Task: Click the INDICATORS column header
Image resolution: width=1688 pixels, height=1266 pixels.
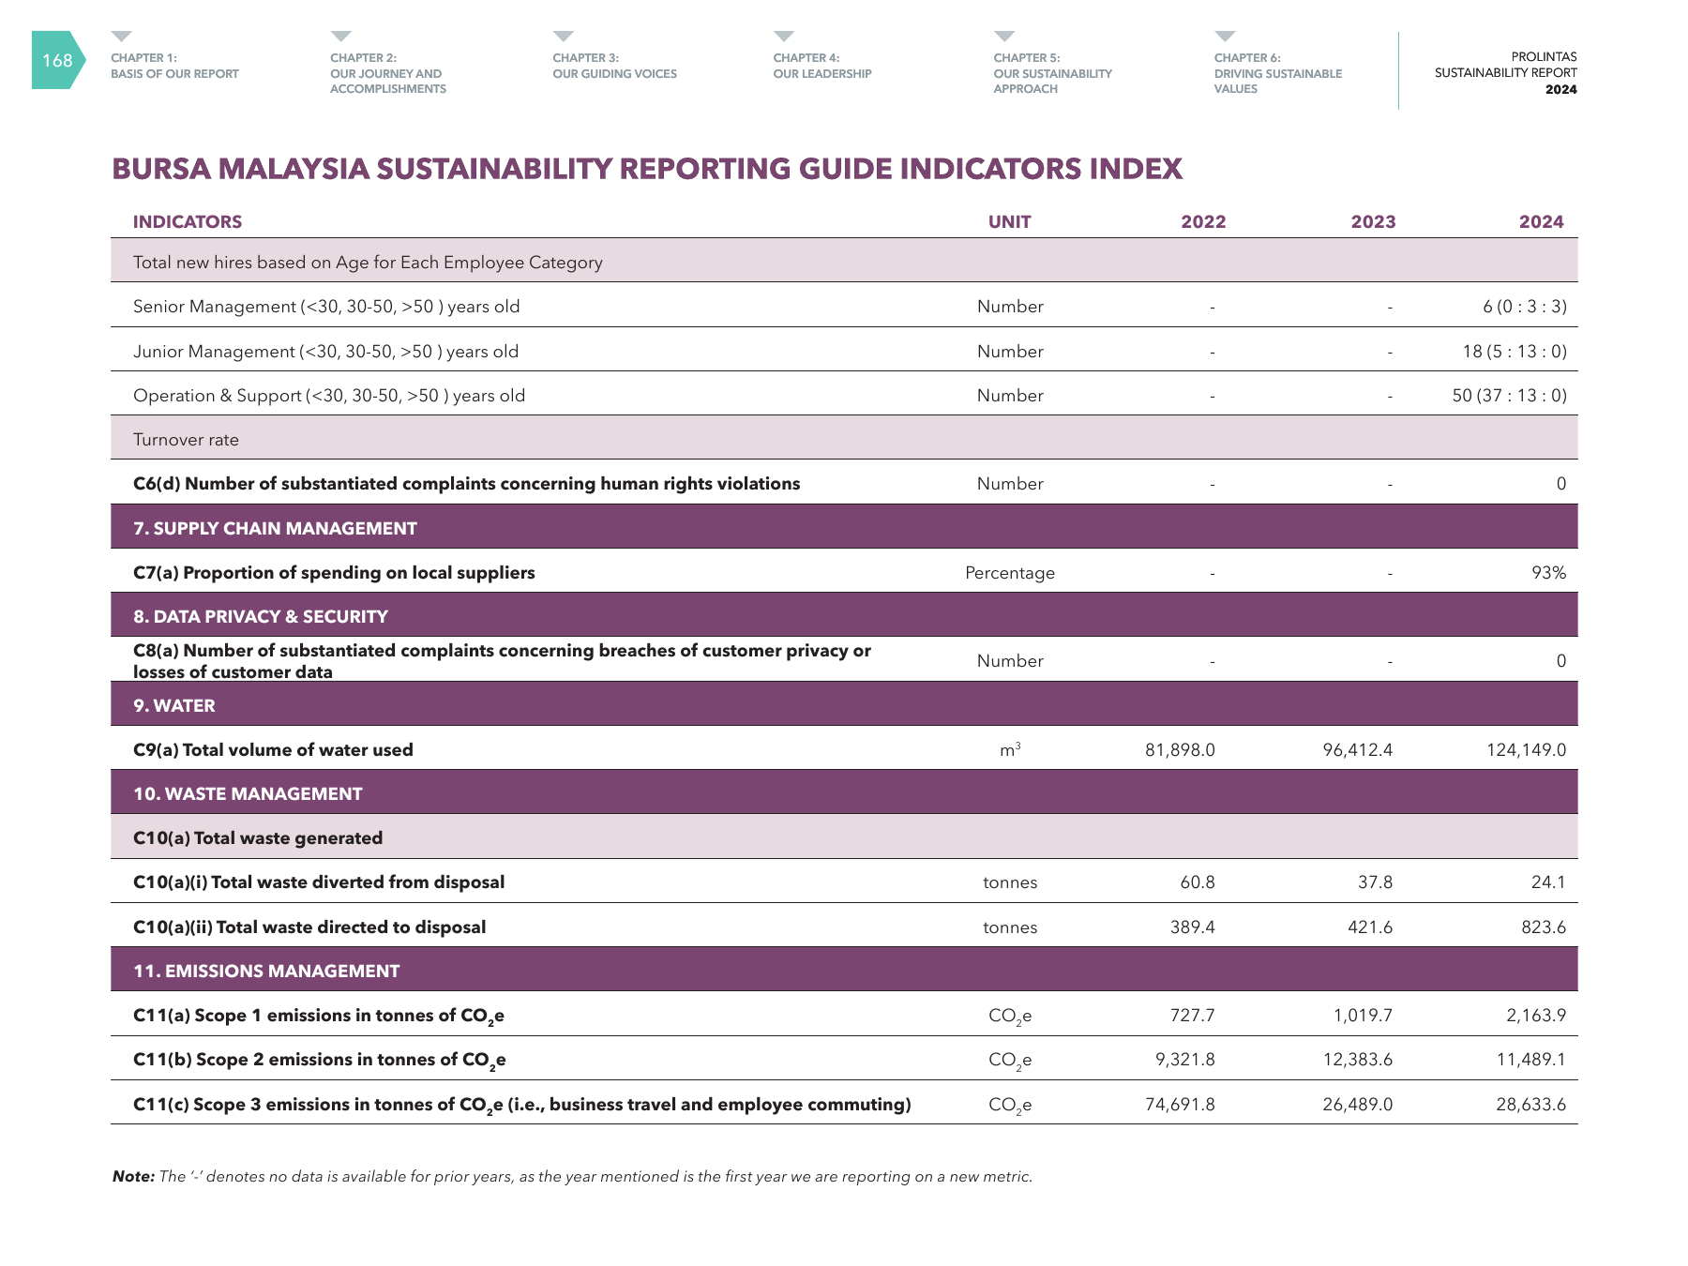Action: pos(188,222)
